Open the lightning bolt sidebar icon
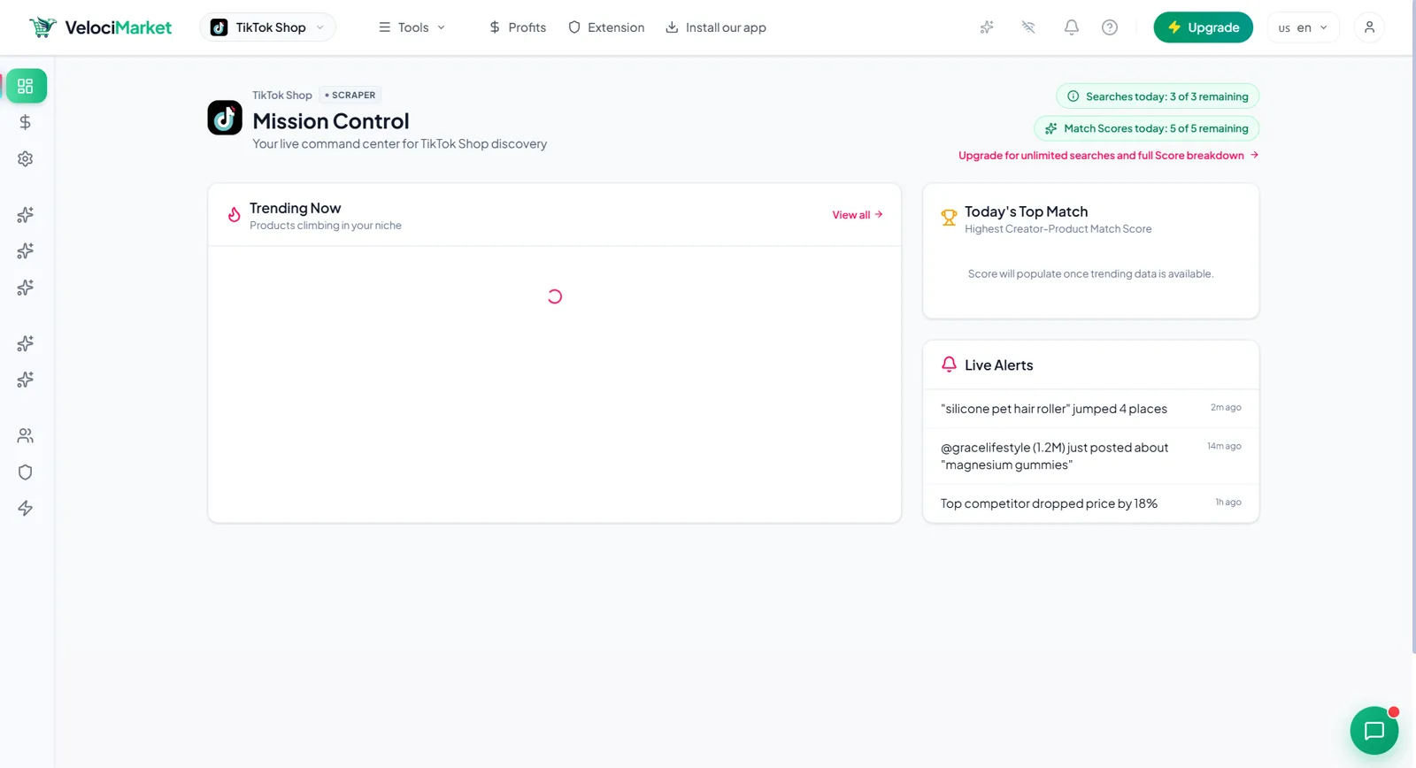This screenshot has width=1416, height=768. pyautogui.click(x=26, y=508)
